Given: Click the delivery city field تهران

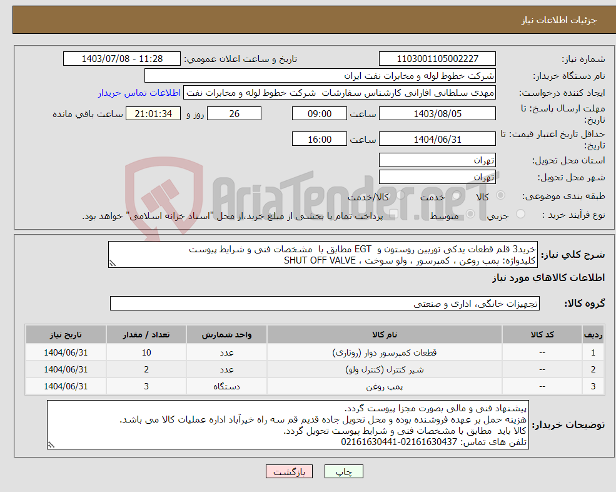Looking at the screenshot, I should 437,177.
